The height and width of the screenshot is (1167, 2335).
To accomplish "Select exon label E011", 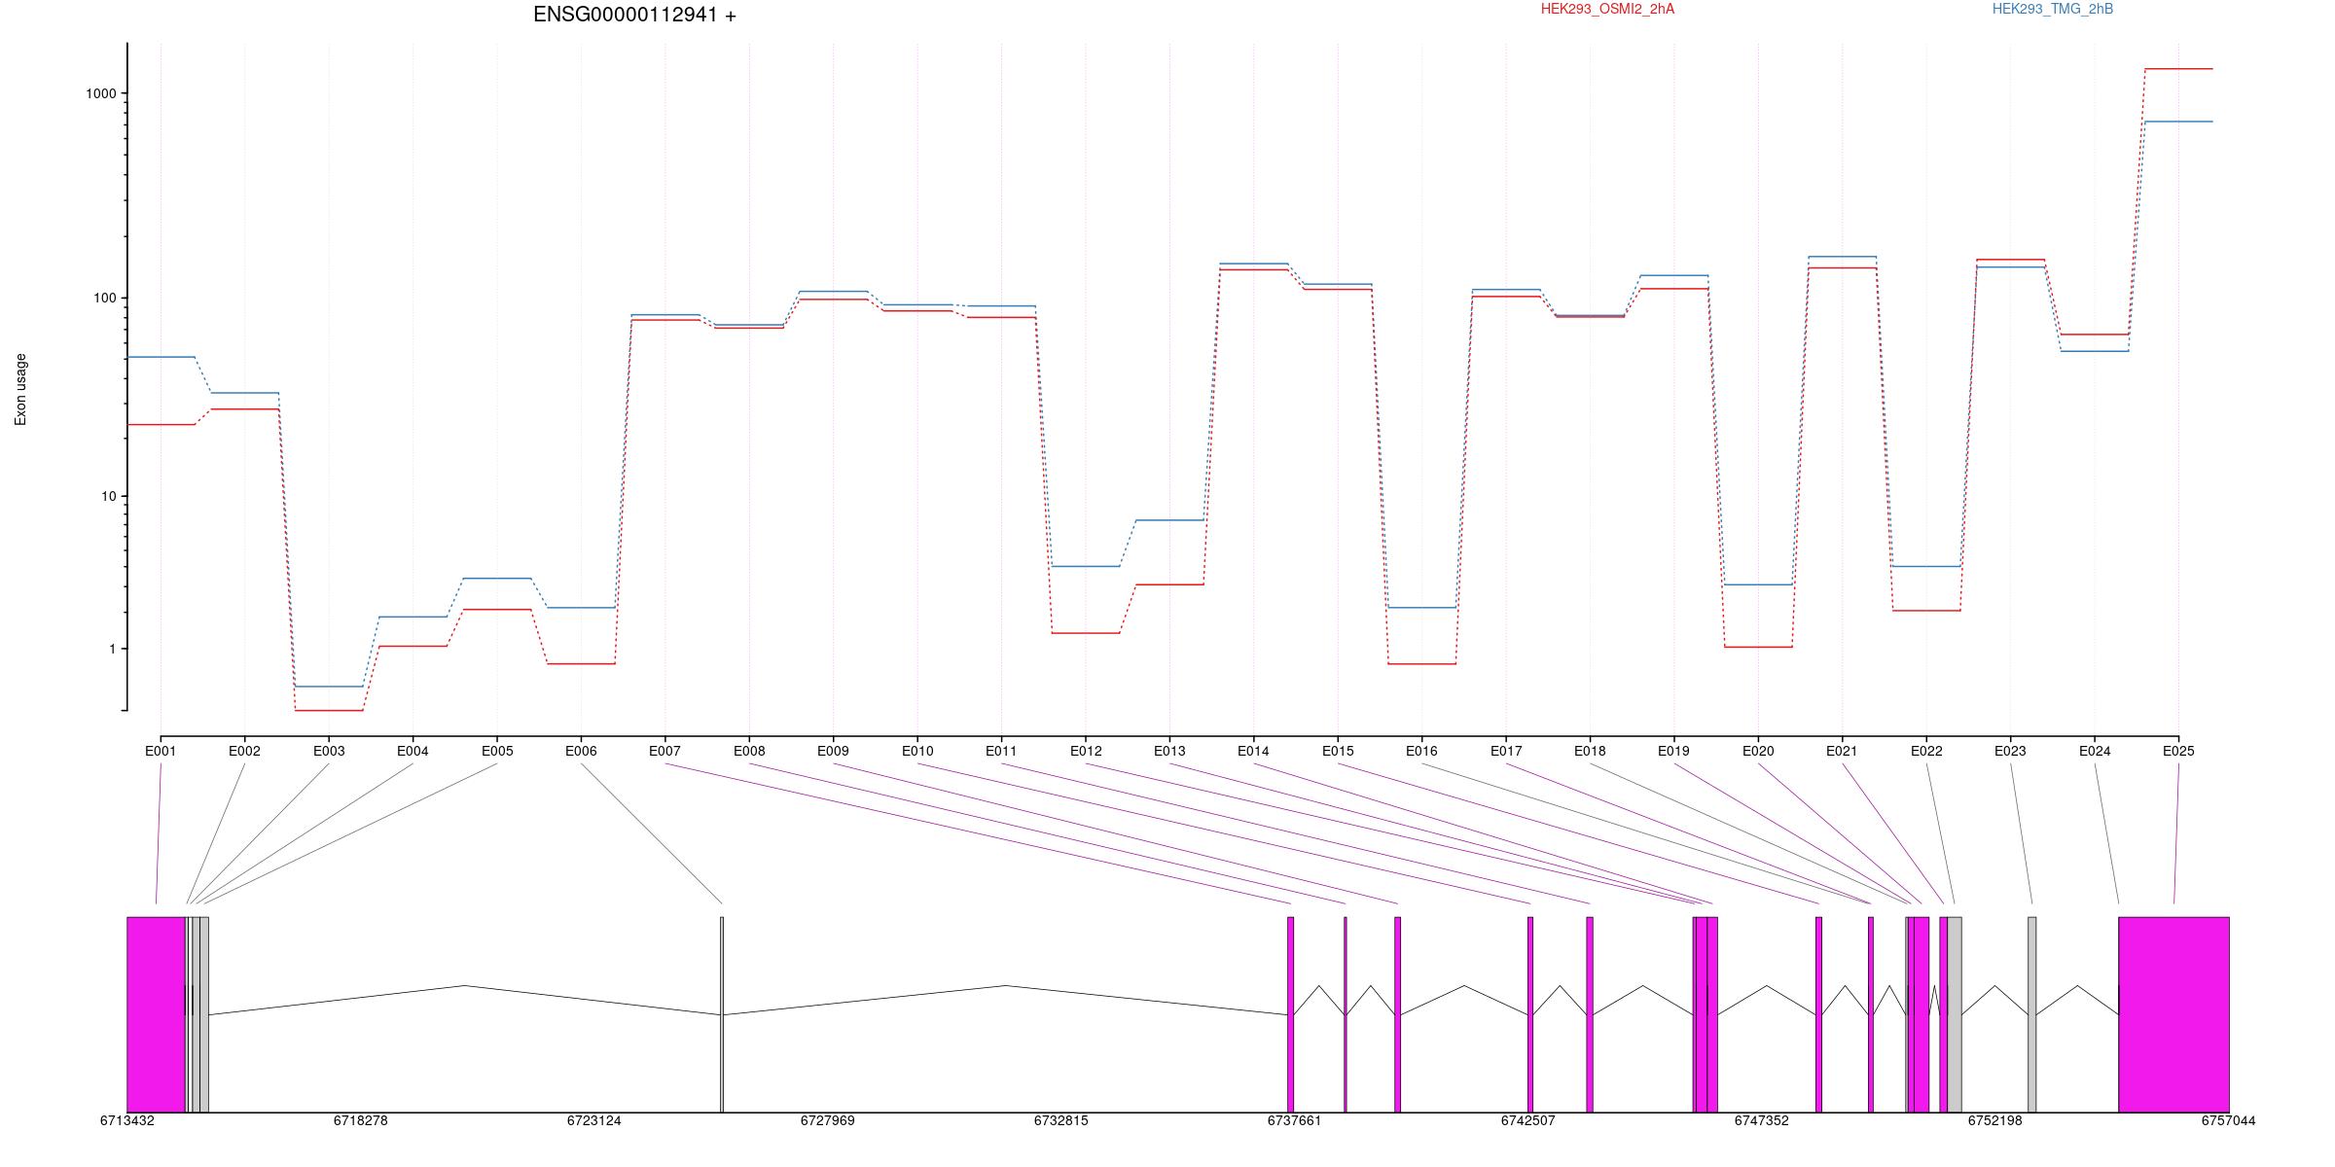I will 1001,751.
